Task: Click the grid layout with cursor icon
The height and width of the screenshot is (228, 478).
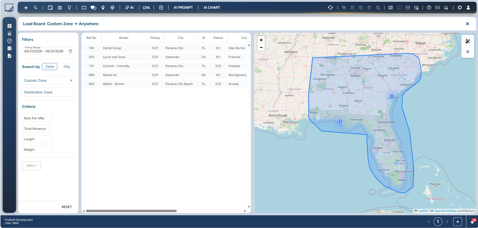Action: coord(416,8)
